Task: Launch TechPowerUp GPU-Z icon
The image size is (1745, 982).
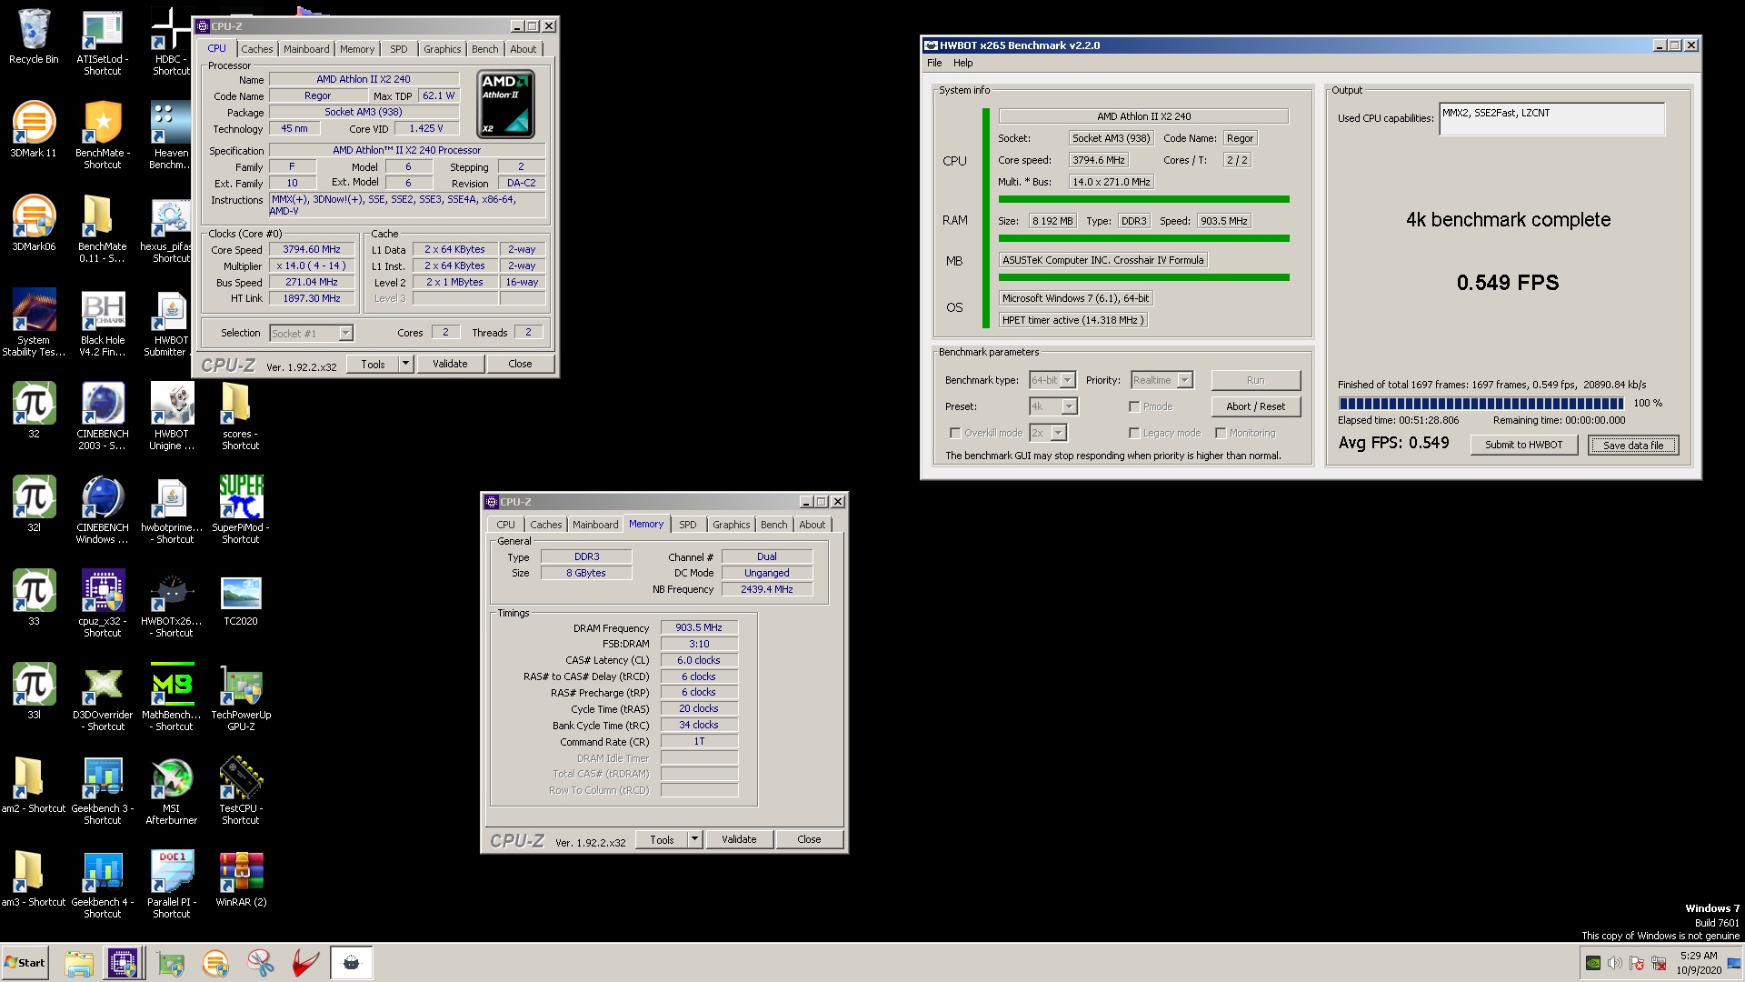Action: pyautogui.click(x=240, y=696)
